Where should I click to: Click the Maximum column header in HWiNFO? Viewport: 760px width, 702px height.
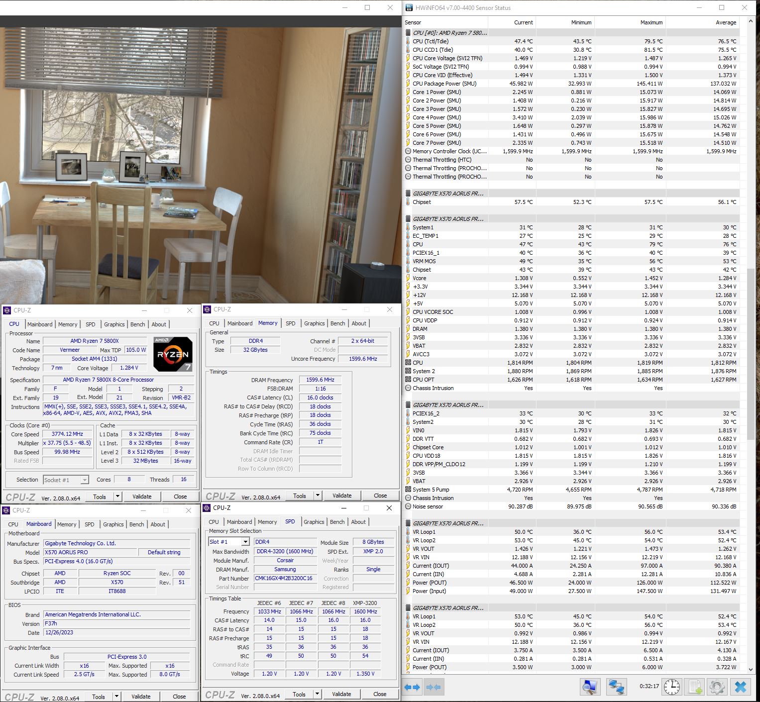tap(630, 22)
